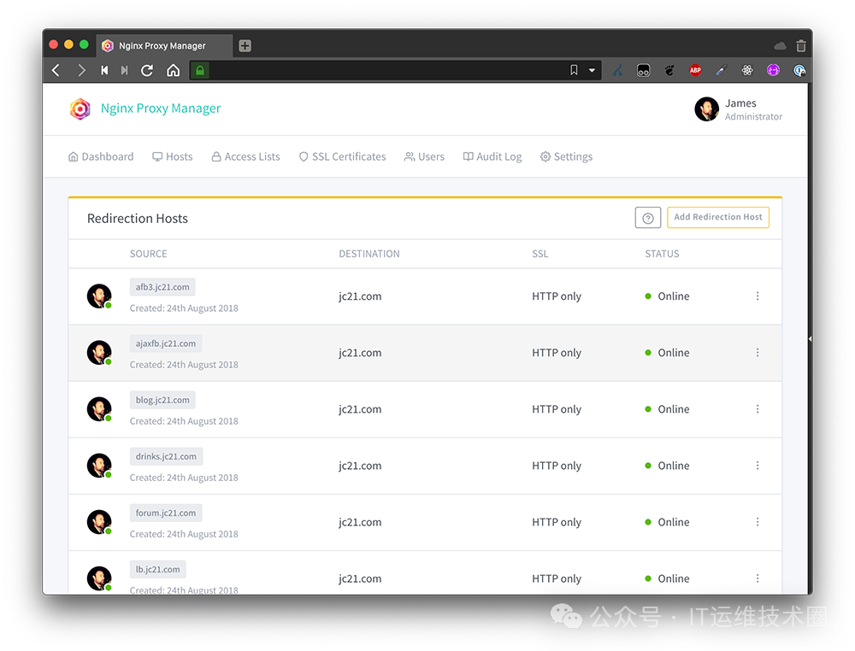Screen dimensions: 855x651
Task: Click Online status for drinks.jc21.com
Action: [x=668, y=466]
